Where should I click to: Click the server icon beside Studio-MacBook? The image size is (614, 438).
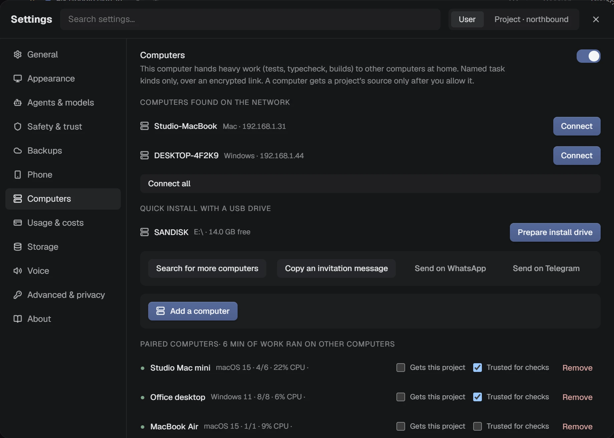click(144, 126)
